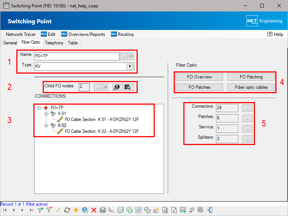
Task: Click the orange star new record icon
Action: [76, 210]
